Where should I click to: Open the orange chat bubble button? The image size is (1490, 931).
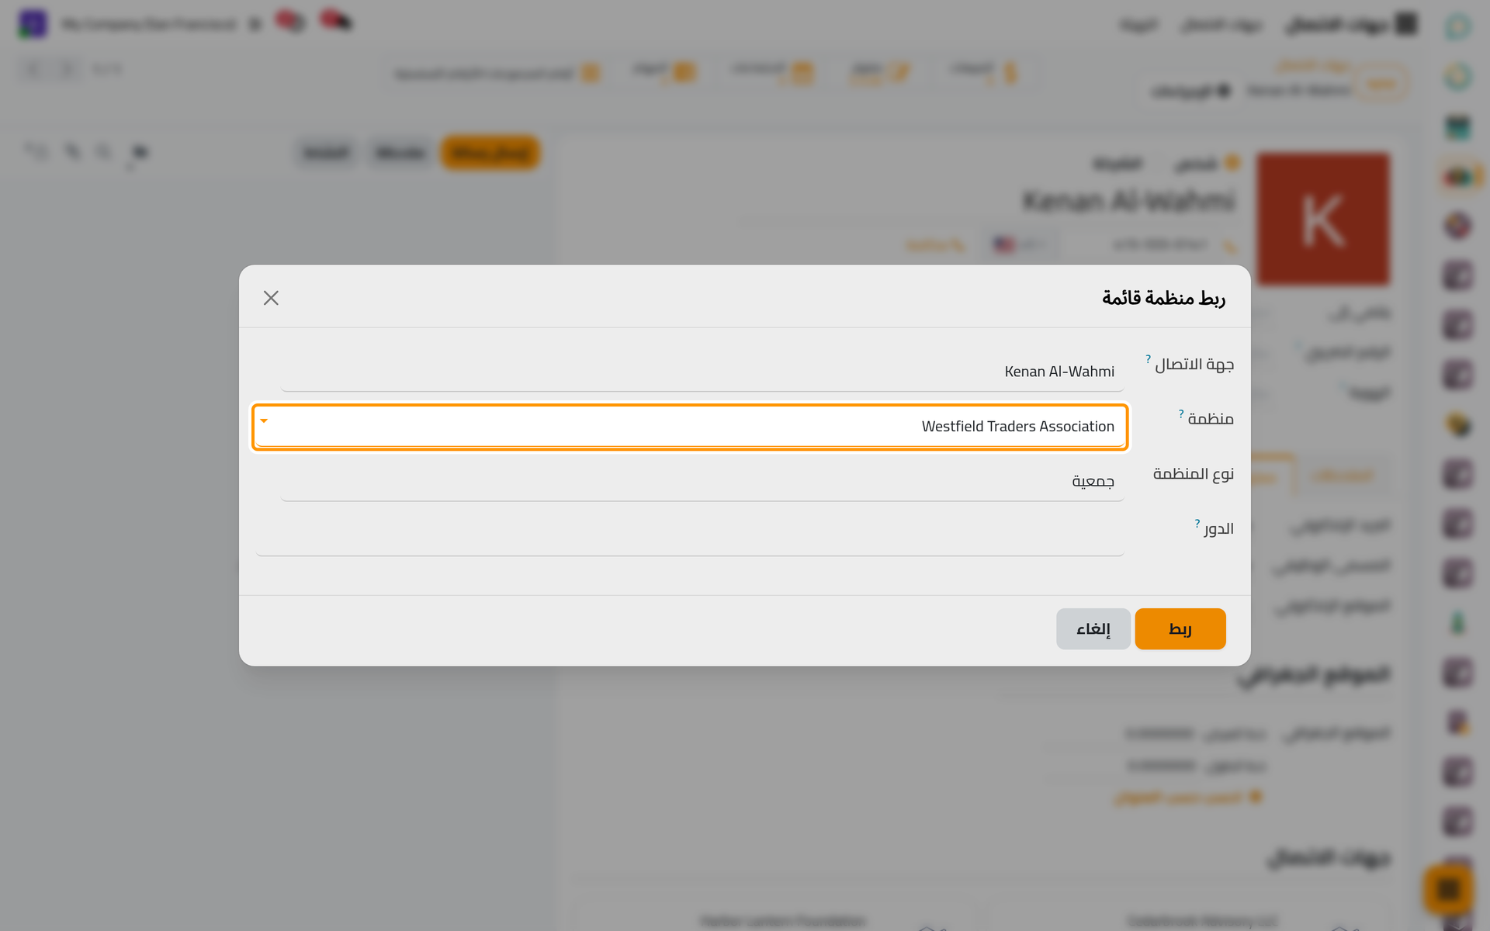tap(1447, 889)
